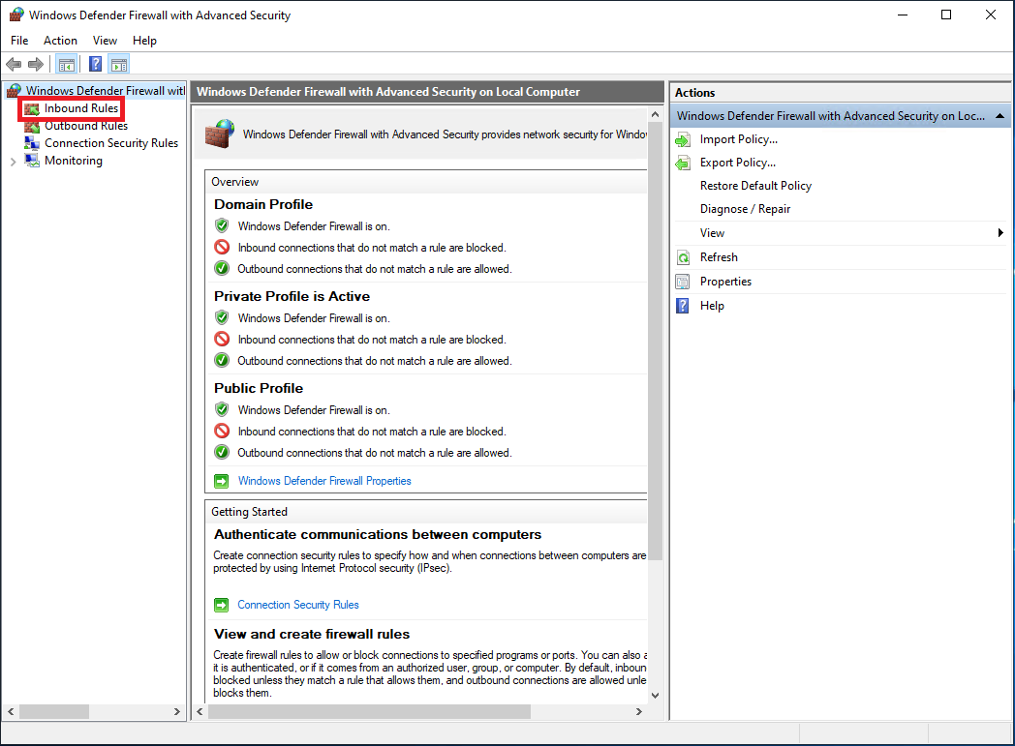Click the center pane scroll right arrow

pos(639,712)
